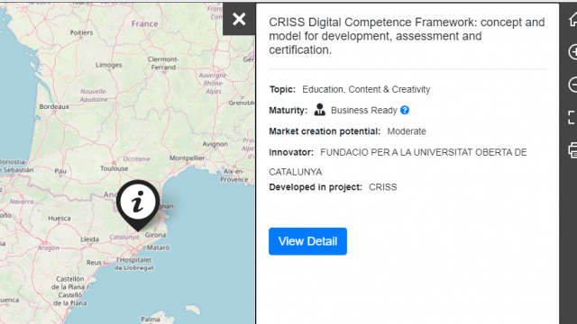Click the Moderate market creation potential value
Viewport: 577px width, 324px height.
coord(407,131)
